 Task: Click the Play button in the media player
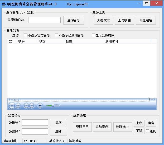coord(12,105)
